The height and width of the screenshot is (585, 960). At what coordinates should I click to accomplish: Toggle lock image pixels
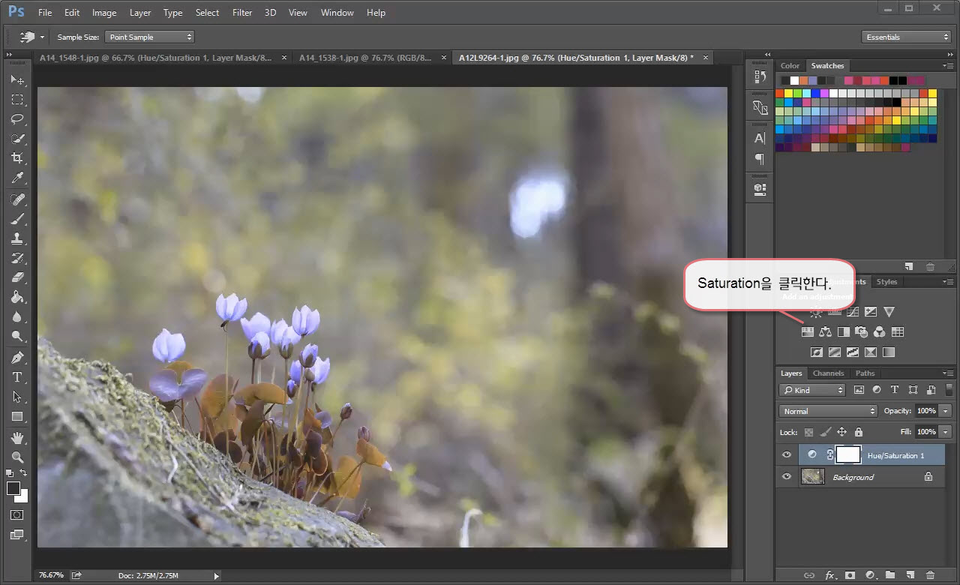[825, 432]
